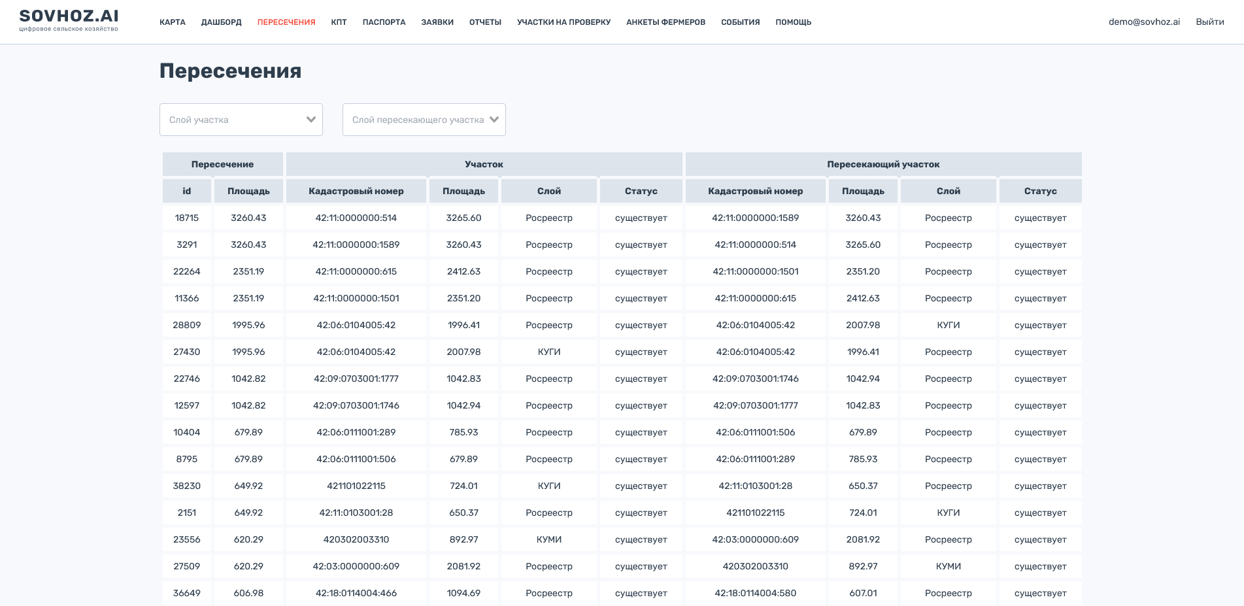Click the Выйти logout link
Viewport: 1244px width, 606px height.
pos(1209,22)
